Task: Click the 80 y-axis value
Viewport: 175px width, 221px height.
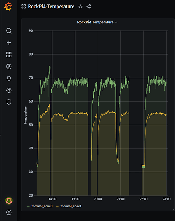Action: pyautogui.click(x=31, y=54)
